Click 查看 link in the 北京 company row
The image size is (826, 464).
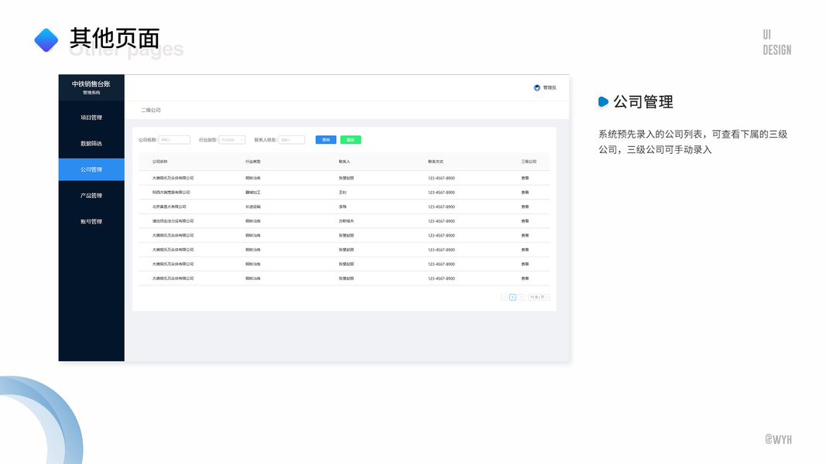coord(525,206)
